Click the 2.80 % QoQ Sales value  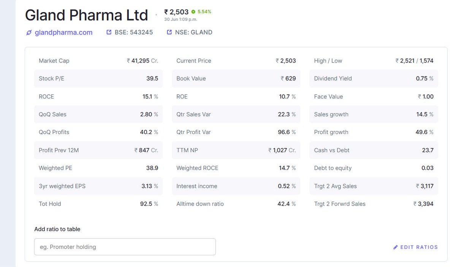[149, 114]
